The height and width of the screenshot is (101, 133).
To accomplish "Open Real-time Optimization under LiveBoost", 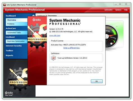I will (x=17, y=41).
